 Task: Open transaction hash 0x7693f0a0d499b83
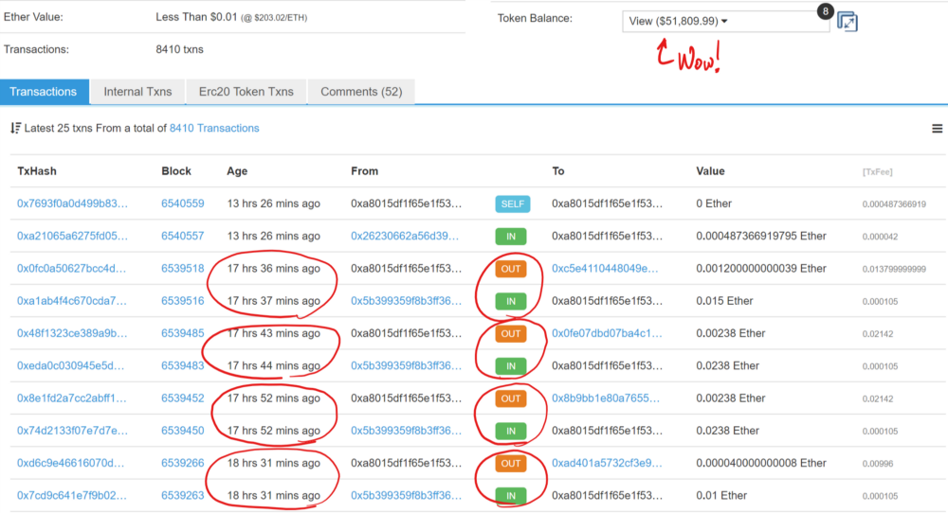(x=73, y=203)
